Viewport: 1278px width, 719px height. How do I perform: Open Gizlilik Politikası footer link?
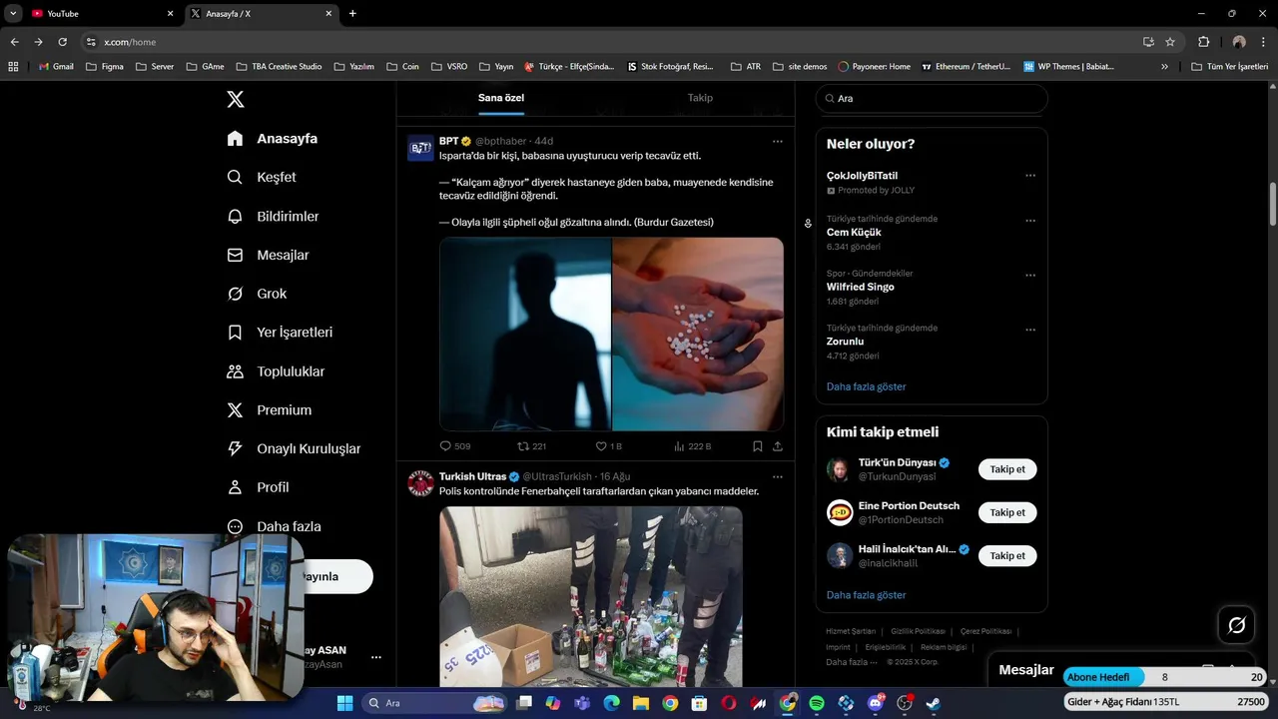(x=918, y=631)
